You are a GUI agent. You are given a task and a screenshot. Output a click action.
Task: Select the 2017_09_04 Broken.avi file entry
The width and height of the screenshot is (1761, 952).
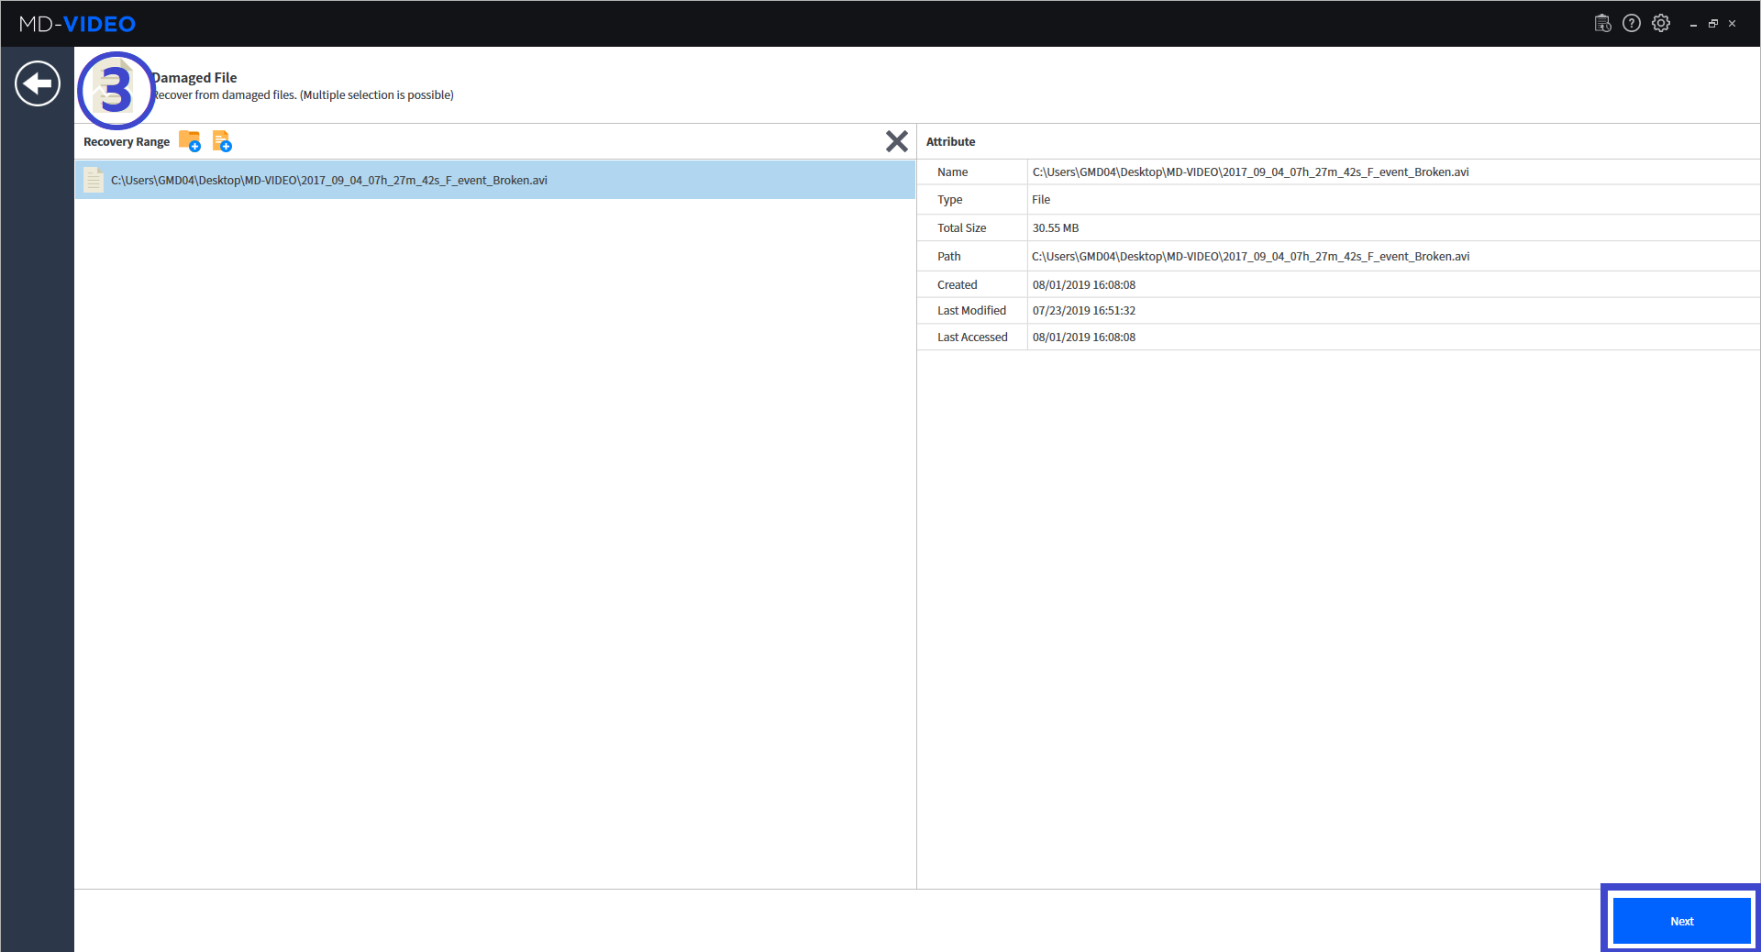point(328,180)
